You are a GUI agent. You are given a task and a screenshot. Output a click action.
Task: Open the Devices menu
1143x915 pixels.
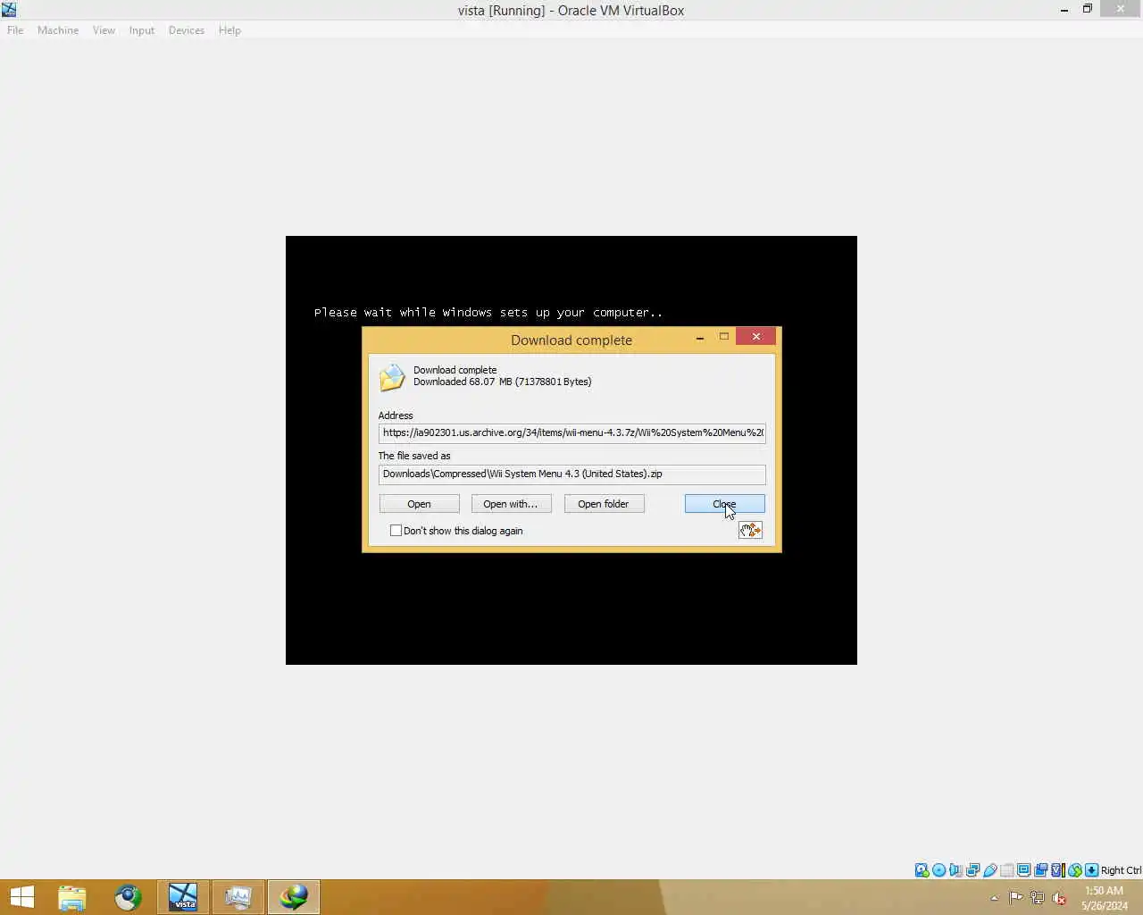click(186, 30)
